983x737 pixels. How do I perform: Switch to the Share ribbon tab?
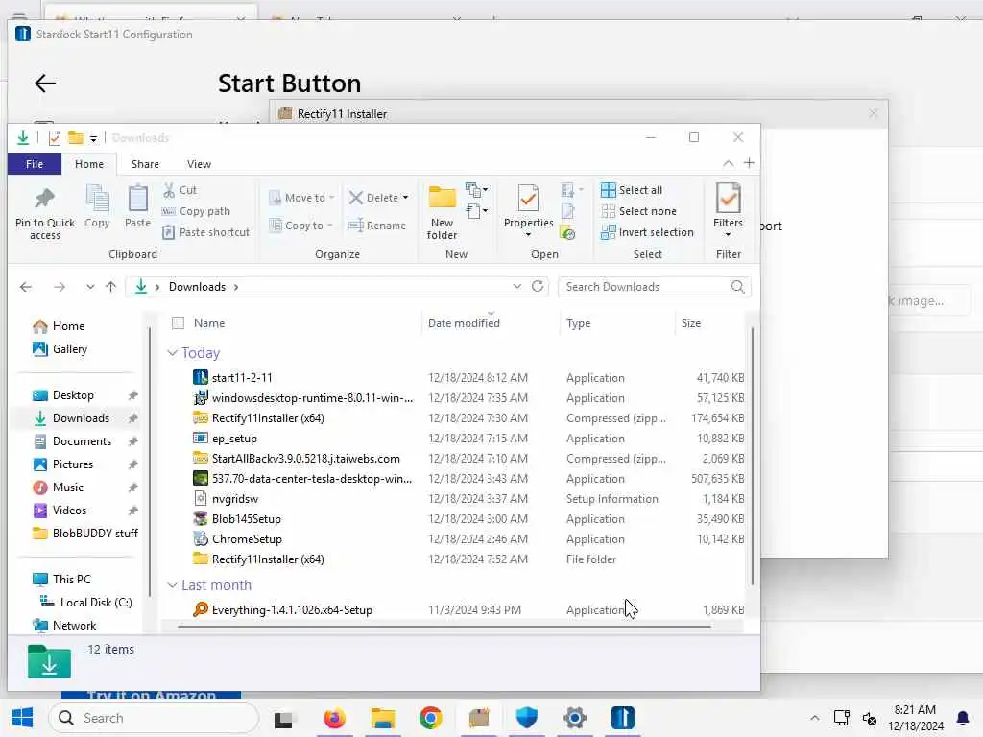(145, 164)
